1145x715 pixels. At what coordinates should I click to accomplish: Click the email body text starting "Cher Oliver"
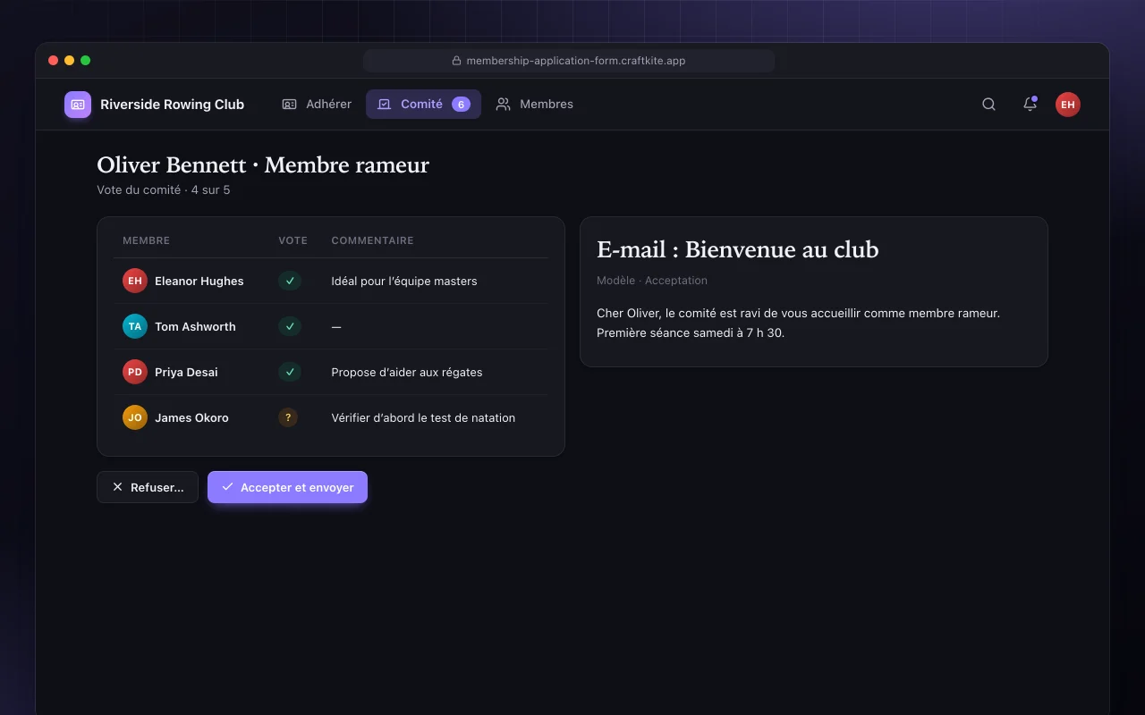pos(798,323)
